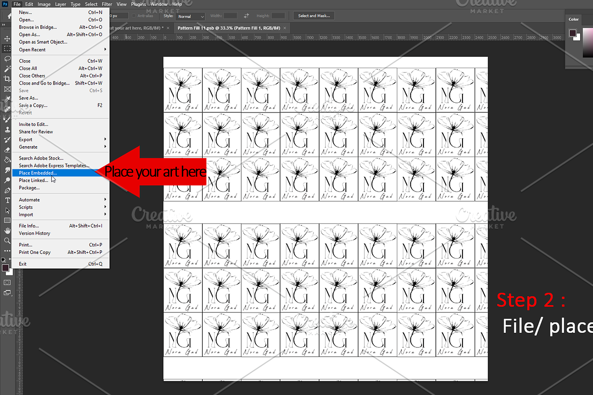Expand the Automate submenu

tap(60, 199)
